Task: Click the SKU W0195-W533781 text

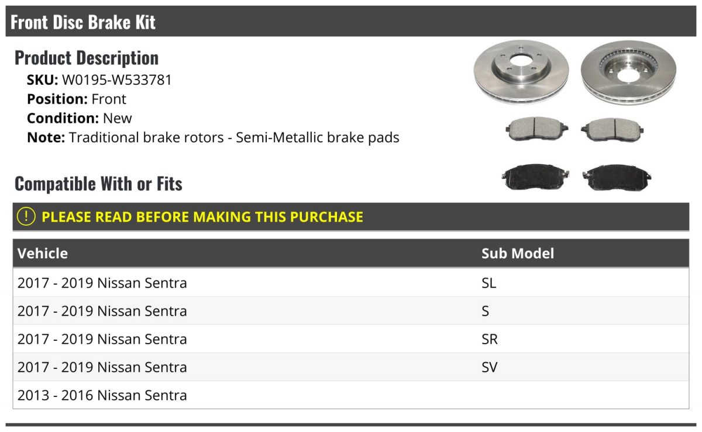Action: [99, 80]
